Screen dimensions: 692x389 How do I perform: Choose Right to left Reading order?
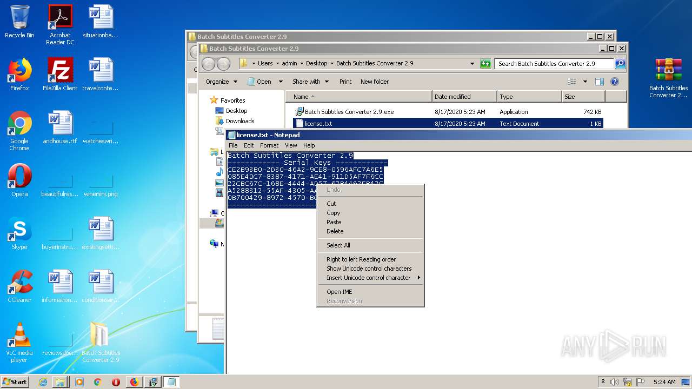[370, 259]
